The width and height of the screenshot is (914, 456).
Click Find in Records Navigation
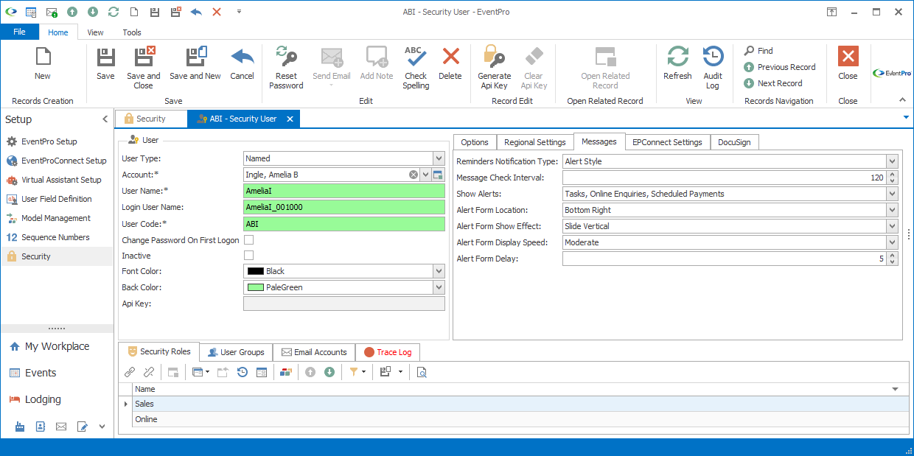click(x=758, y=51)
